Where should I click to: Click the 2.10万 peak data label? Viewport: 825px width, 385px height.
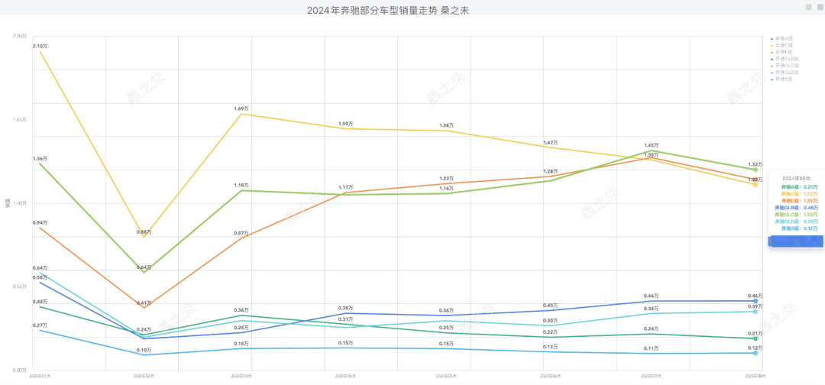coord(40,47)
